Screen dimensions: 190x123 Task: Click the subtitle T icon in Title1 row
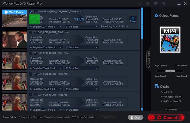[x=66, y=26]
